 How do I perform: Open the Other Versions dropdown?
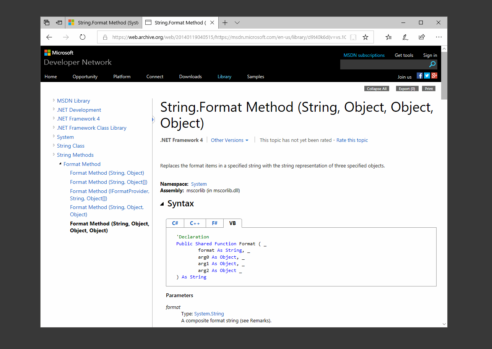(x=229, y=140)
